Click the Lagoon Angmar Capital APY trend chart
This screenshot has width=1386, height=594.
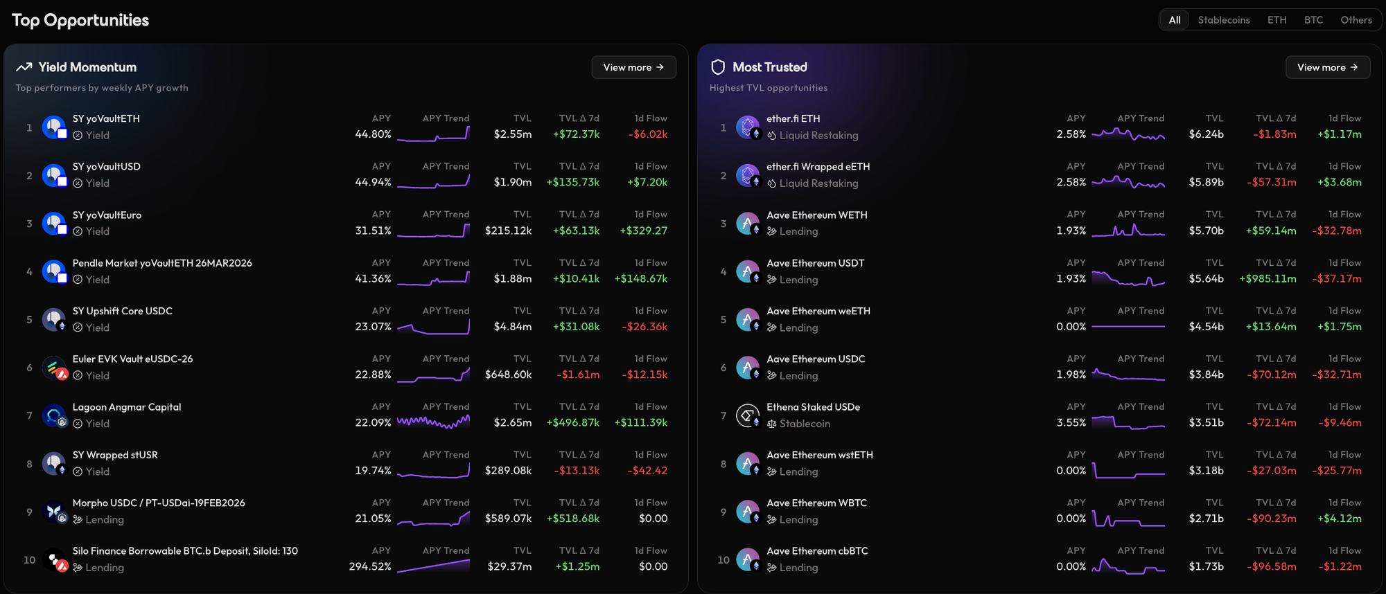pyautogui.click(x=433, y=422)
